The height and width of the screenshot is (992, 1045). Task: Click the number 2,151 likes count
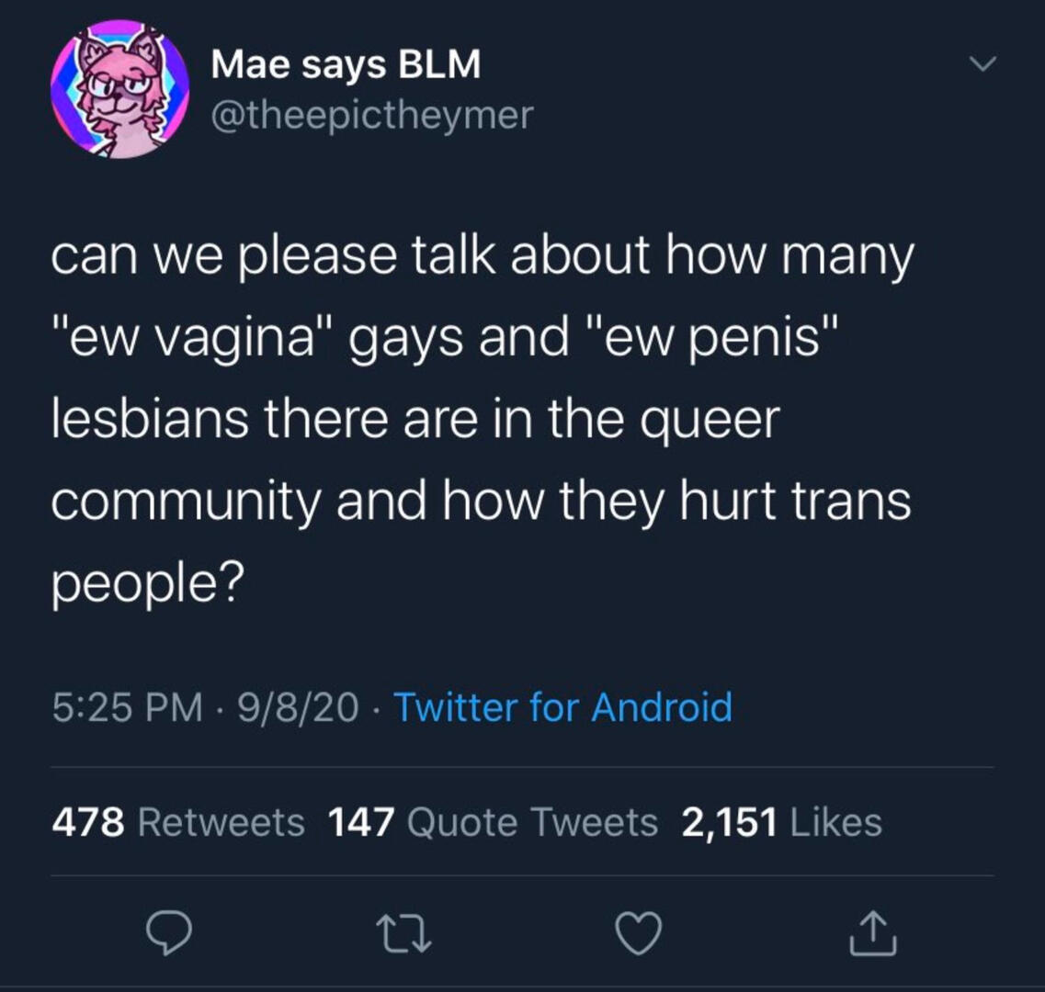[x=729, y=822]
